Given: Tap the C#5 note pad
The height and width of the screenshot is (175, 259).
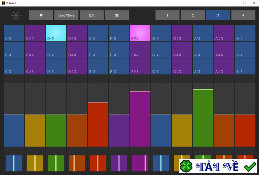Looking at the screenshot, I should point(35,33).
